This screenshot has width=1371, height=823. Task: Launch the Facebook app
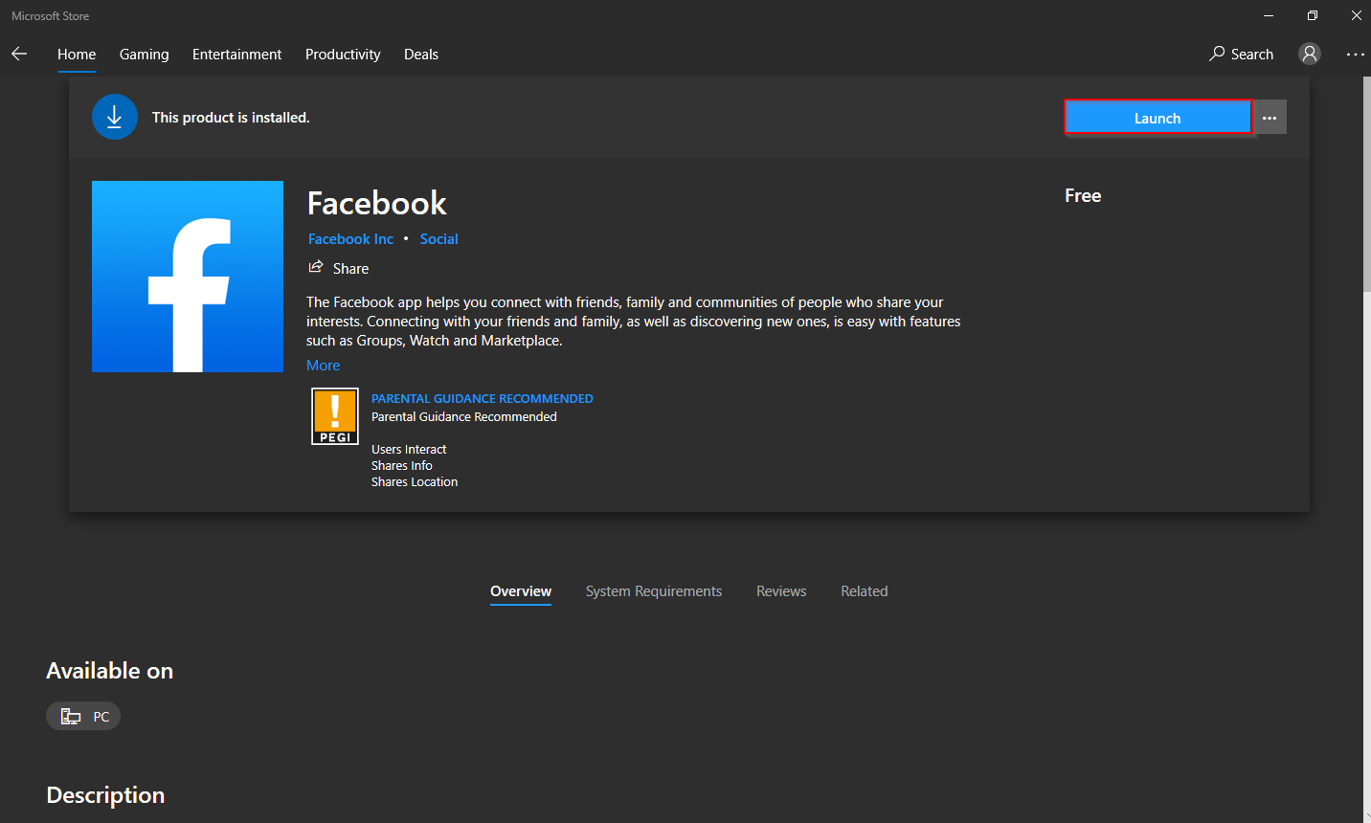1157,118
